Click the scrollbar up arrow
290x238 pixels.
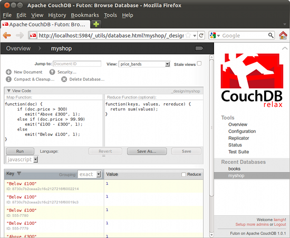click(212, 57)
